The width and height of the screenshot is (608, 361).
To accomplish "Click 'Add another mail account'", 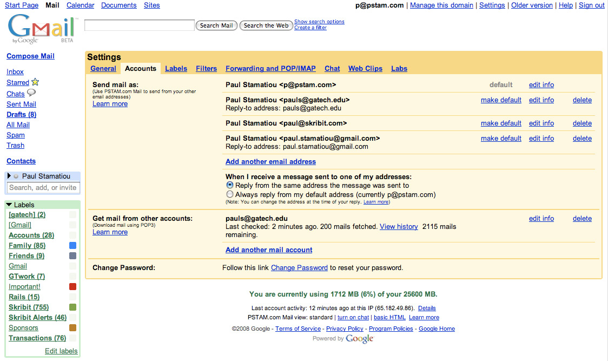I will 269,250.
